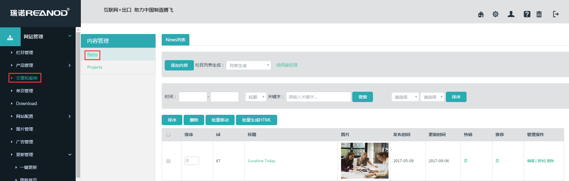Toggle the select-all checkbox in table header
The width and height of the screenshot is (569, 181).
[x=168, y=135]
